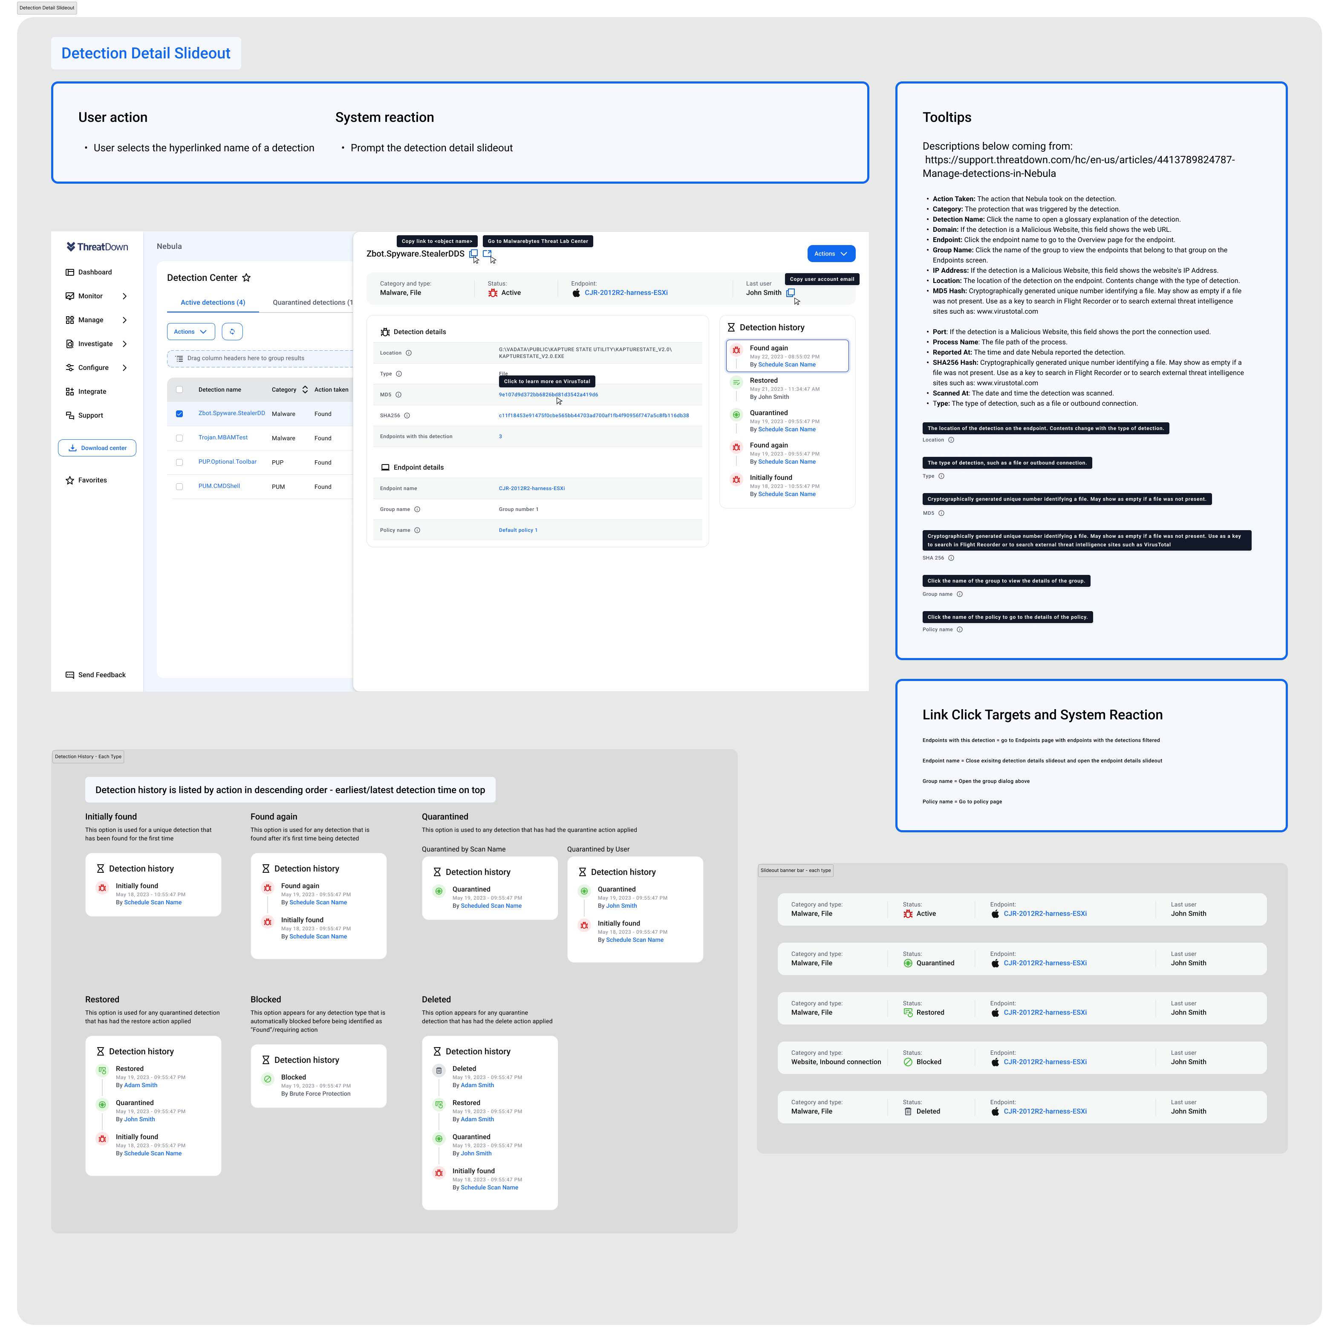Toggle the select-all checkbox in table header
Image resolution: width=1339 pixels, height=1342 pixels.
tap(179, 390)
